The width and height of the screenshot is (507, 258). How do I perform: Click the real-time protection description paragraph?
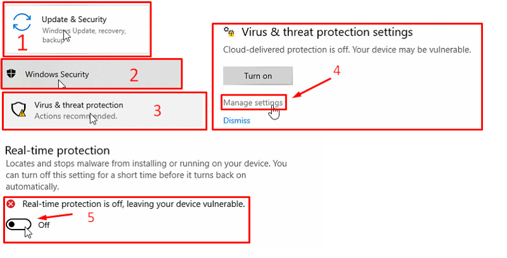click(146, 175)
